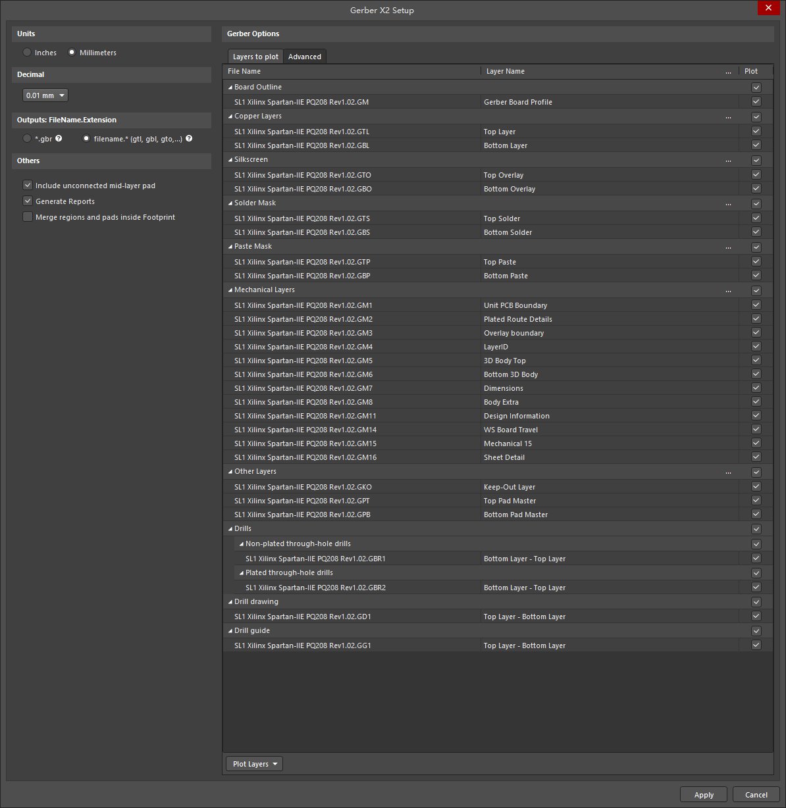The height and width of the screenshot is (808, 786).
Task: Select the Millimeters units option
Action: point(72,53)
